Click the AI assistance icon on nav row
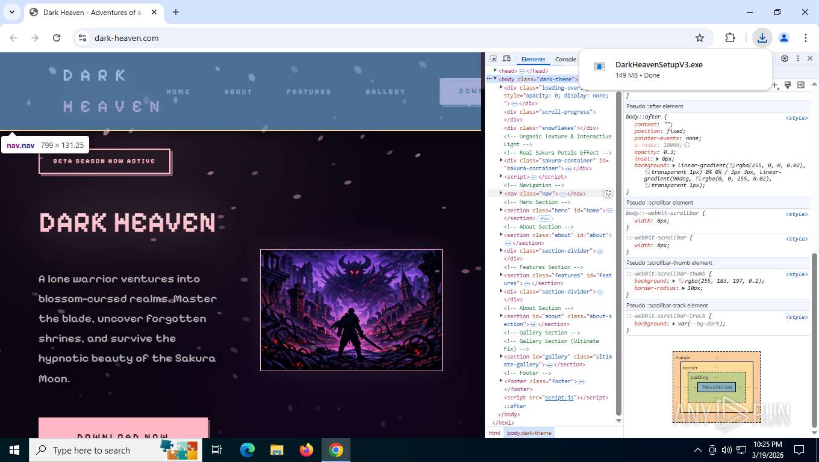Screen dimensions: 819x462 coord(608,193)
